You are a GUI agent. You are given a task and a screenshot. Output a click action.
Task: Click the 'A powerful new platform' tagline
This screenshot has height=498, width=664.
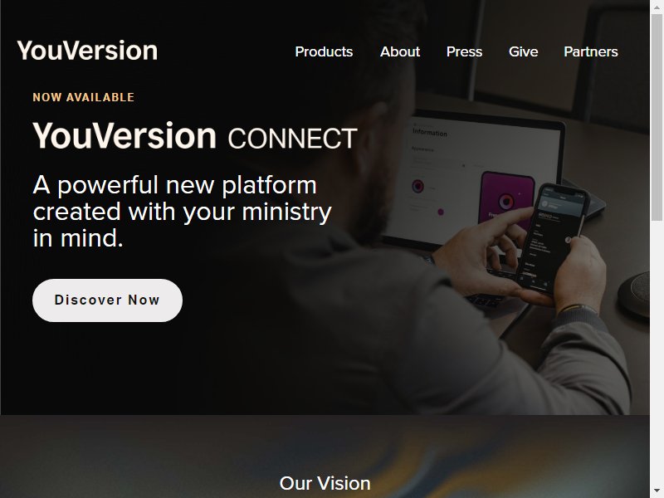(183, 212)
